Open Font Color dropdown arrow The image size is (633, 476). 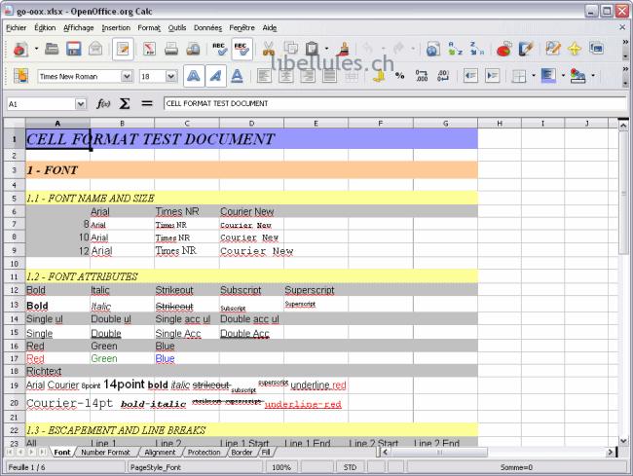click(593, 76)
